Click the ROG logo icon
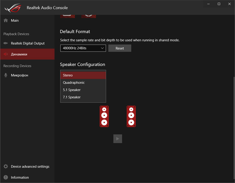 pyautogui.click(x=12, y=7)
